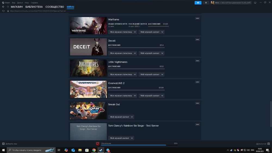This screenshot has height=153, width=272.
Task: Open the Sneak Out banner
Action: pyautogui.click(x=88, y=111)
